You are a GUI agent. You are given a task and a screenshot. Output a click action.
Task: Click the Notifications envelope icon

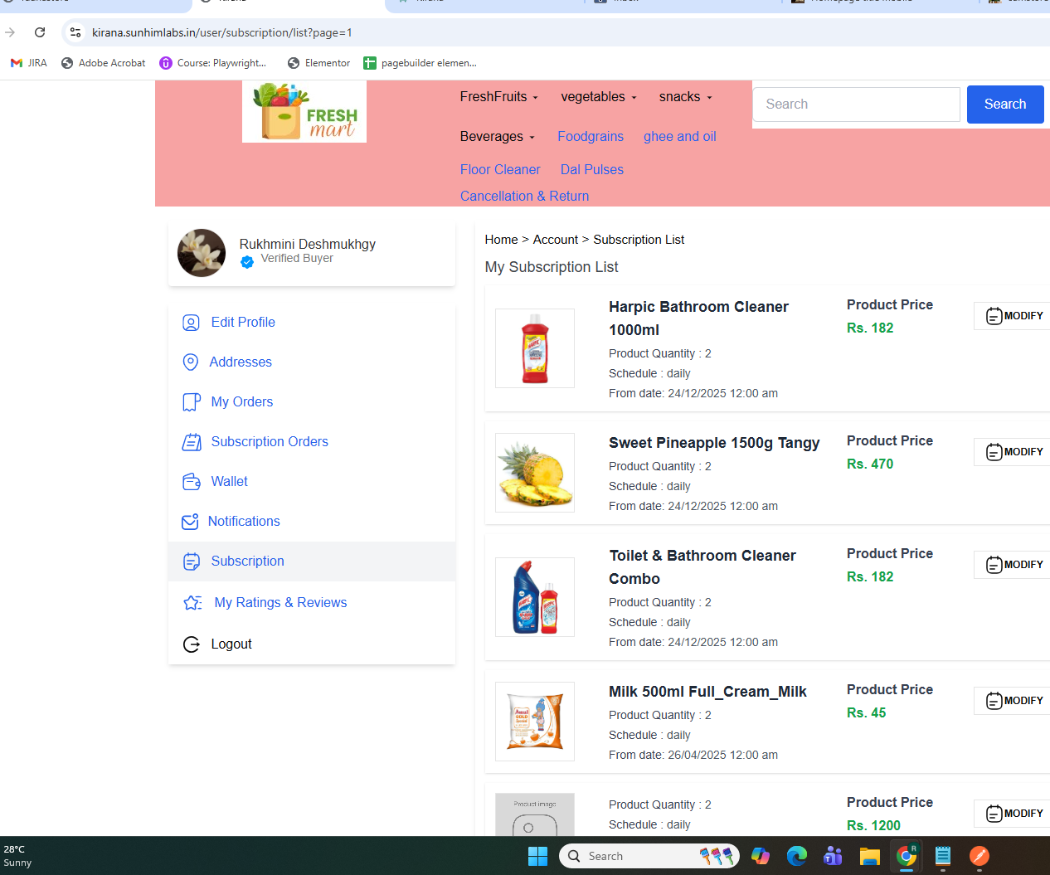tap(190, 522)
